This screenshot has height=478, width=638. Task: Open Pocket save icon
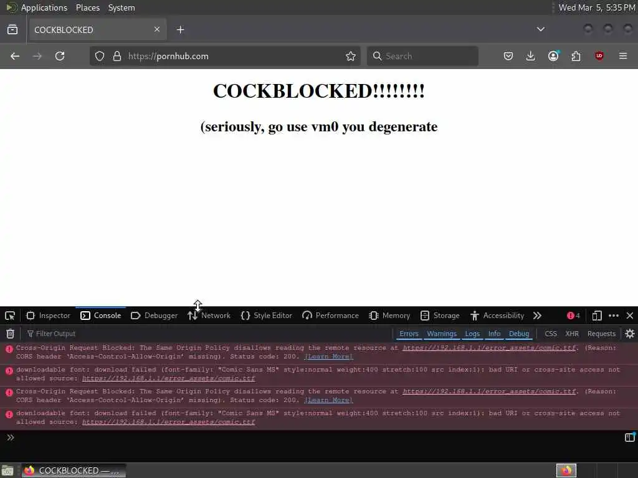pyautogui.click(x=508, y=56)
